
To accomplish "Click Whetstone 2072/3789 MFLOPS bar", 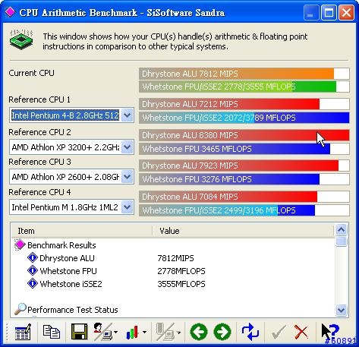I will (244, 118).
